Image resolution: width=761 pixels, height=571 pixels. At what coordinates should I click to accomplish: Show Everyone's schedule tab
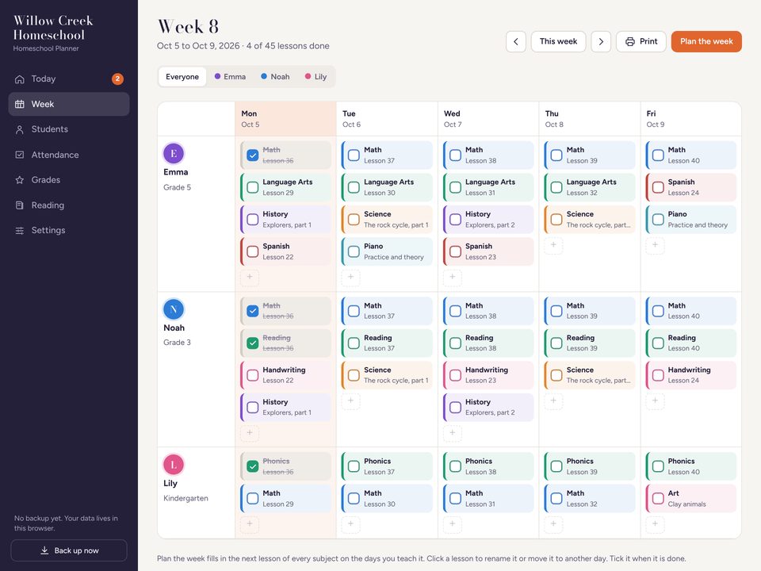pyautogui.click(x=182, y=77)
